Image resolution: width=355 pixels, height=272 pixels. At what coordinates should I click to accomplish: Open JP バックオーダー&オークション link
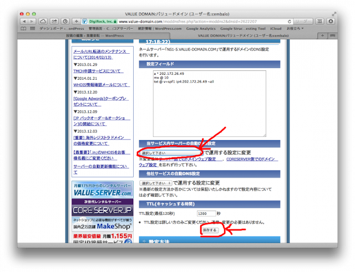click(102, 121)
